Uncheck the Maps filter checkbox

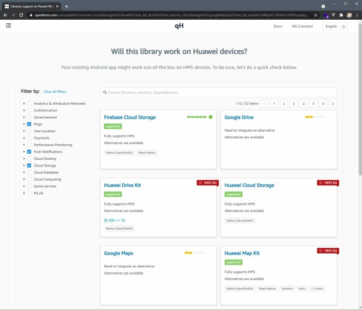[x=29, y=124]
